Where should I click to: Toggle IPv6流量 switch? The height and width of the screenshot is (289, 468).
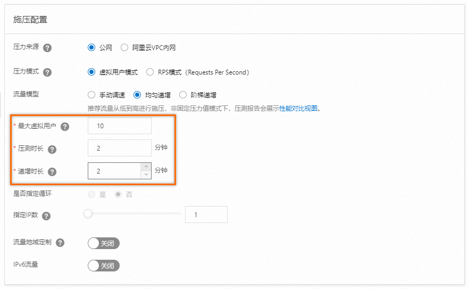click(104, 266)
